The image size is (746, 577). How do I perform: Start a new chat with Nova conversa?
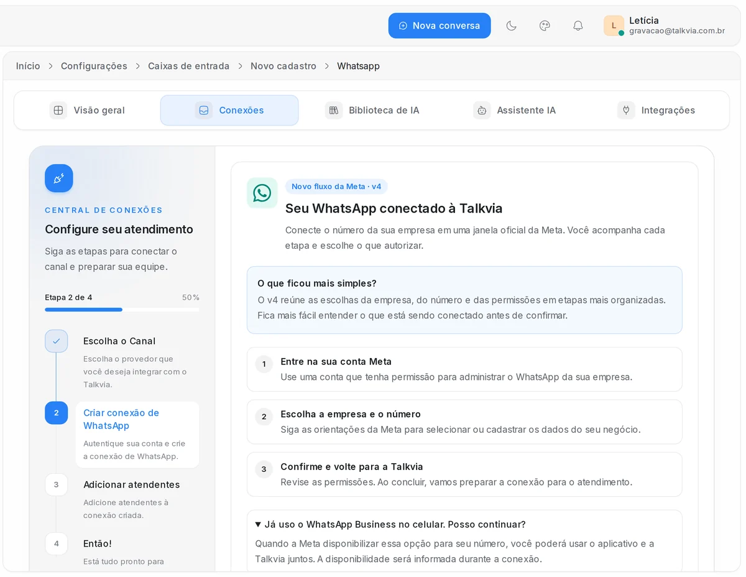coord(440,25)
